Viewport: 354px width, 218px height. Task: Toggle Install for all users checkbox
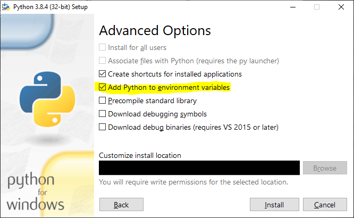[102, 47]
